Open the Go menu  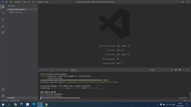coord(29,2)
